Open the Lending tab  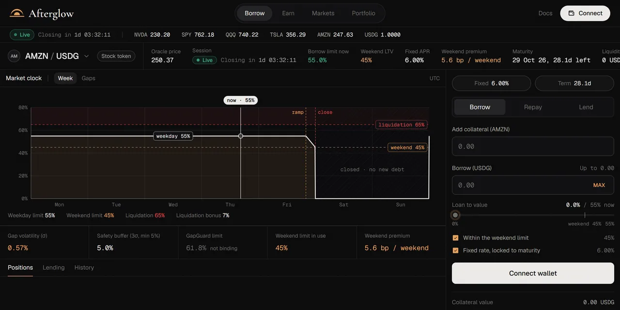coord(54,267)
